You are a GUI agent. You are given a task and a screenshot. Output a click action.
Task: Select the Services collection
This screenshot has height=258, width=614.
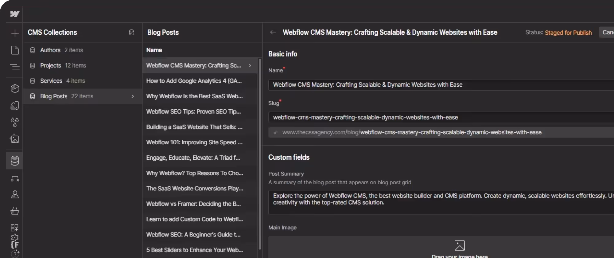coord(82,81)
